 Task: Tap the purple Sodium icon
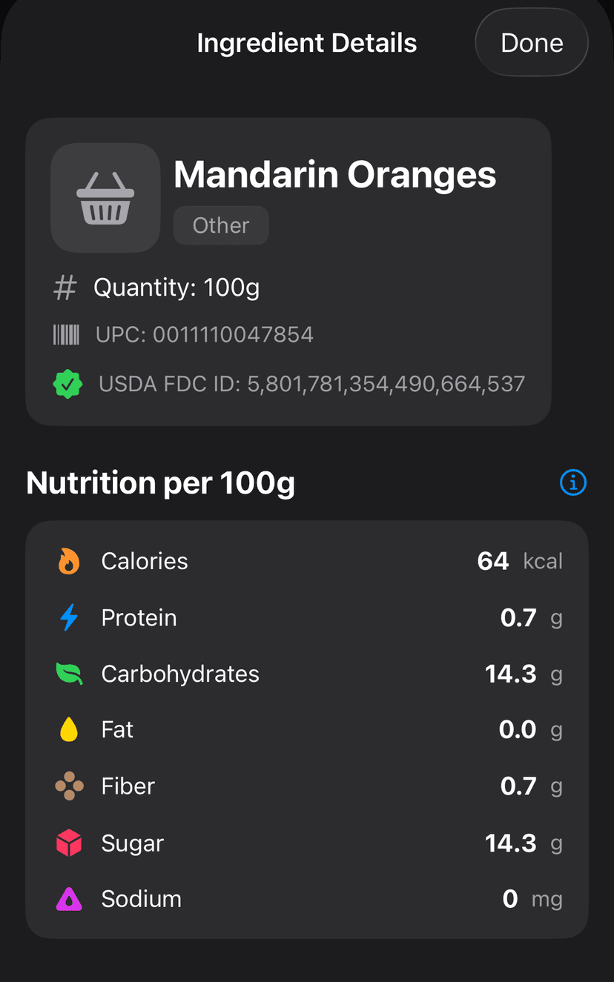pos(69,899)
